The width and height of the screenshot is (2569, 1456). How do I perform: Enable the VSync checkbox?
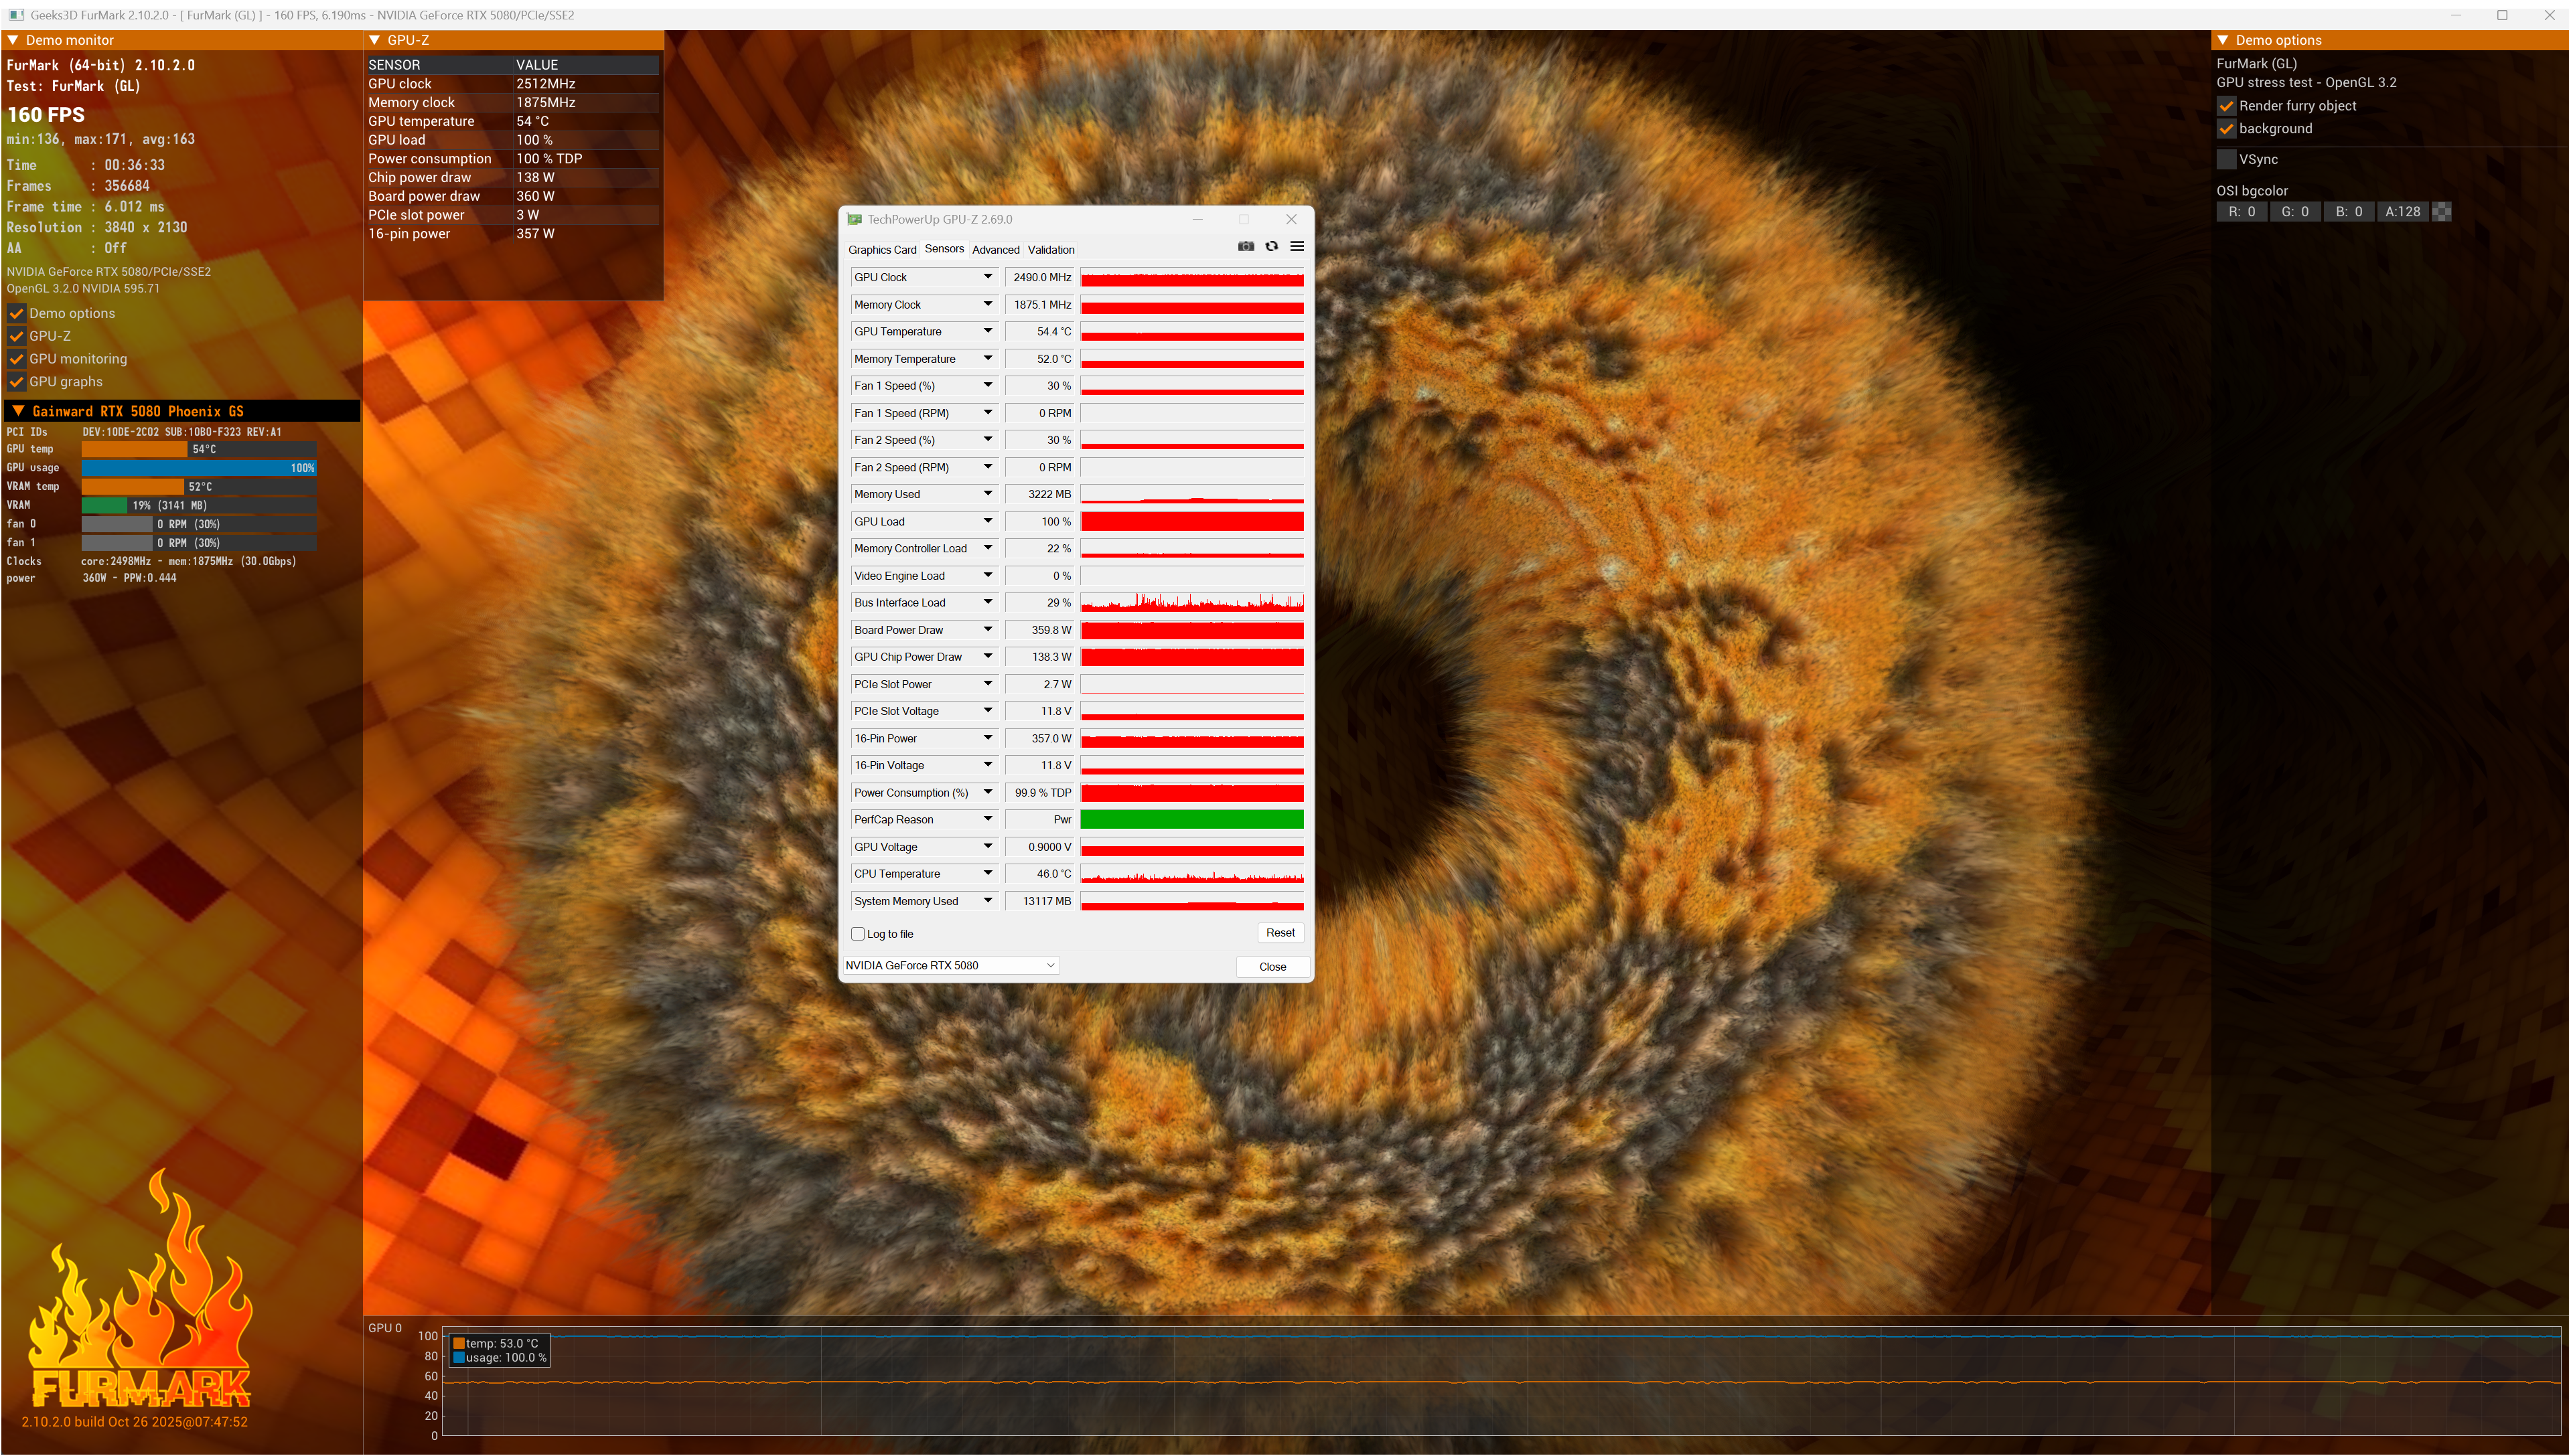(x=2227, y=158)
